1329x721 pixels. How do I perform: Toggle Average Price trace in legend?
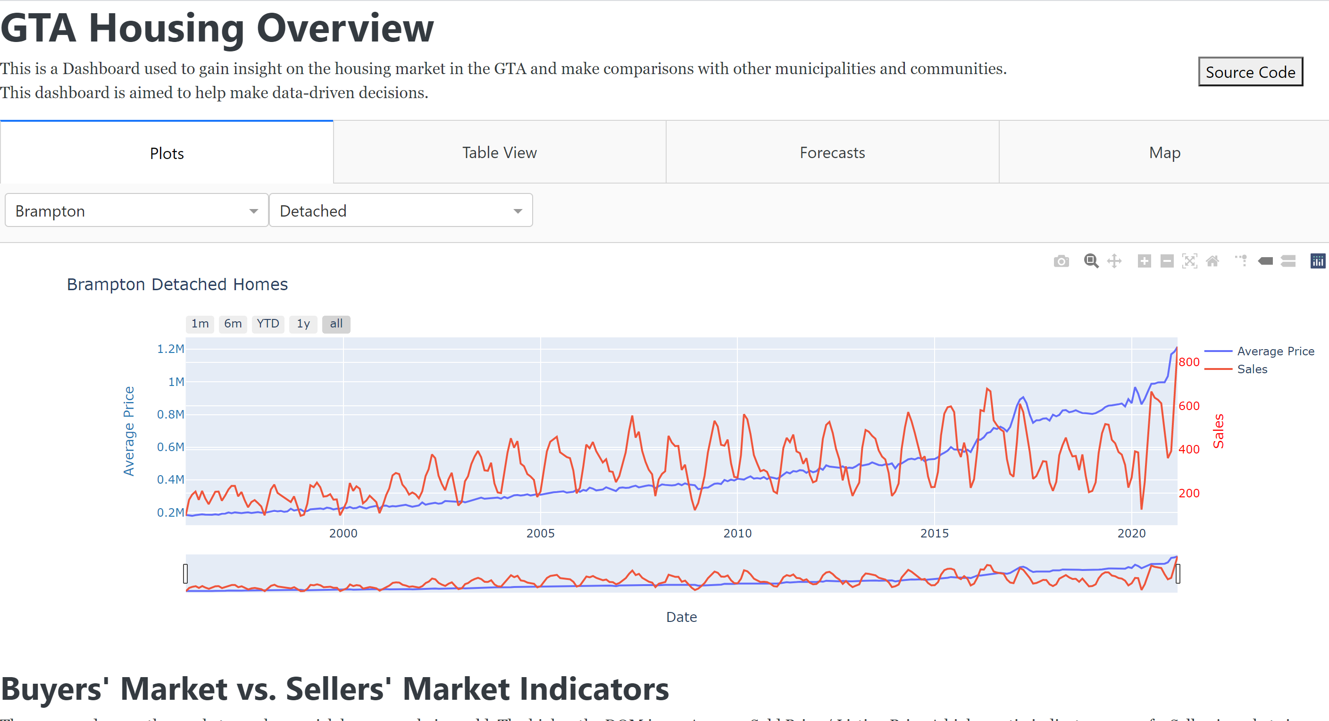(x=1275, y=351)
